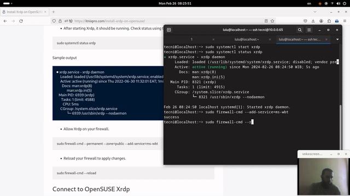350x196 pixels.
Task: Click the sudo firewall-cmd --reload code block
Action: click(x=133, y=173)
